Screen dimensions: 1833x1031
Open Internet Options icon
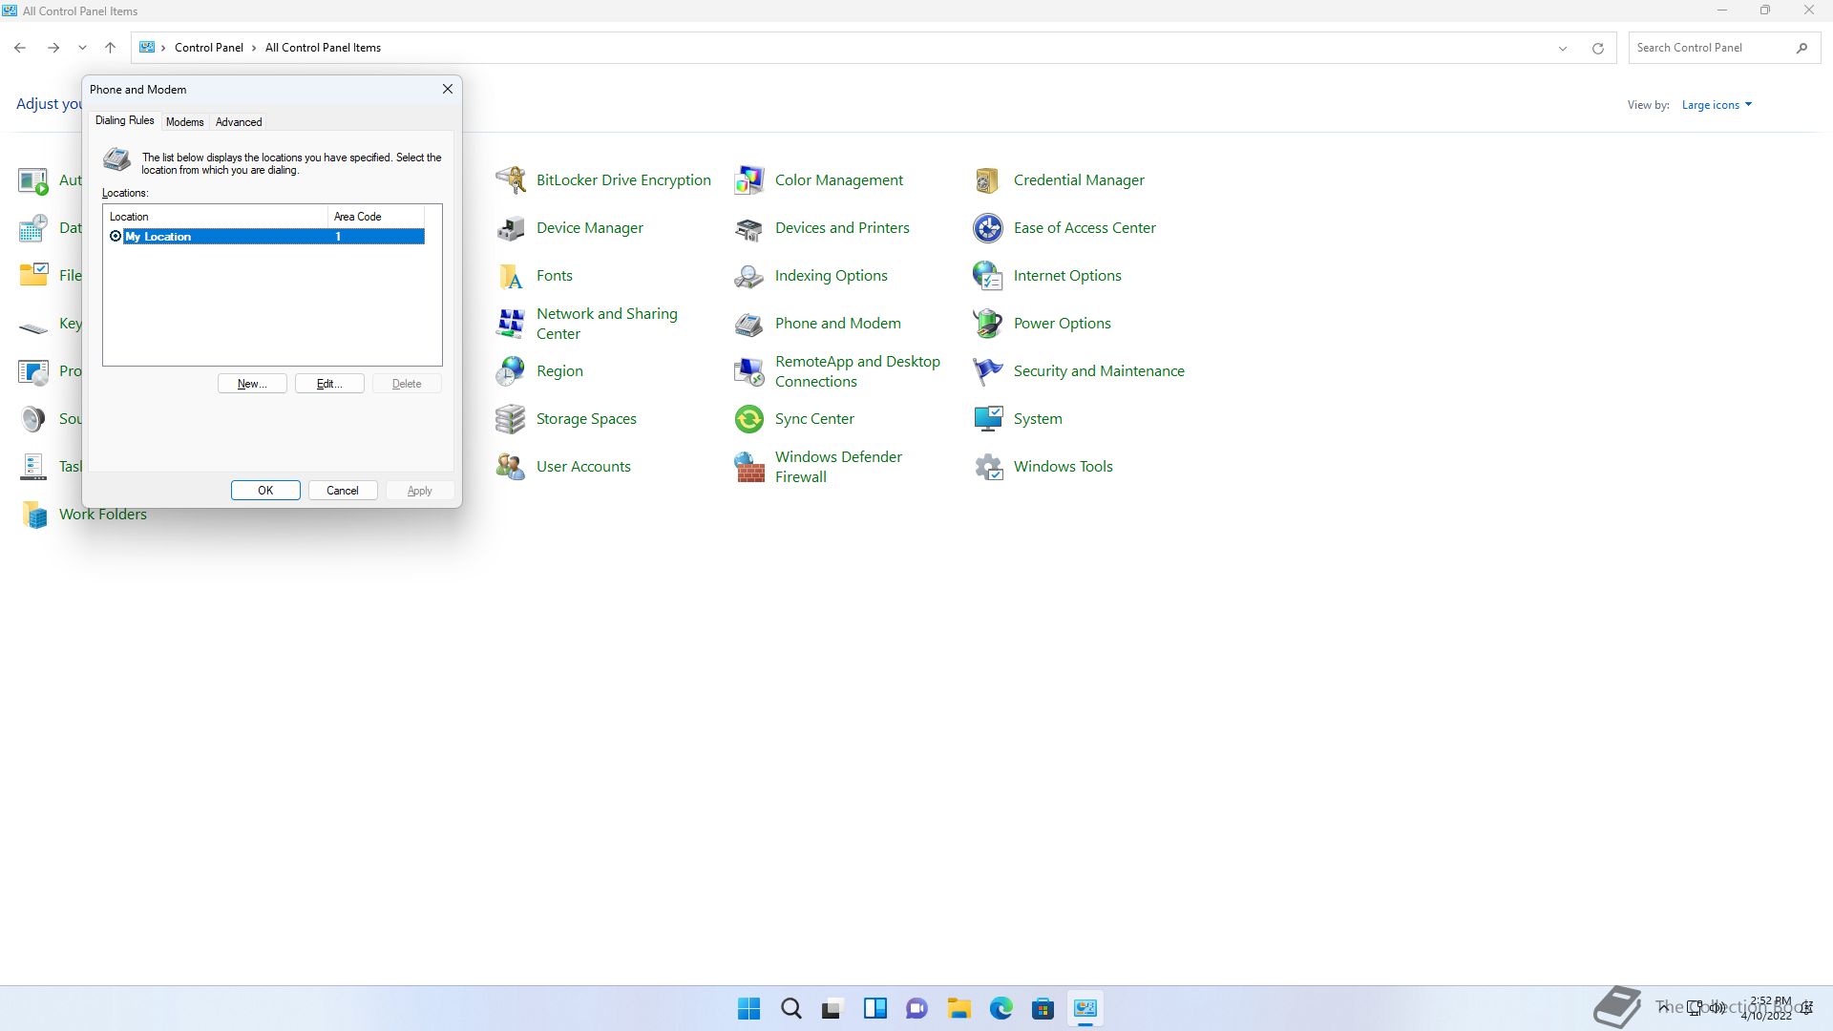(x=988, y=275)
